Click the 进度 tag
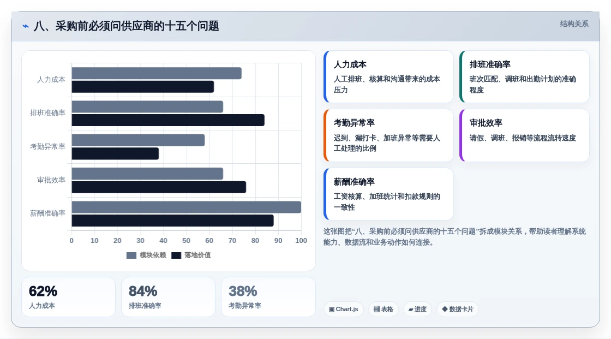Image resolution: width=611 pixels, height=339 pixels. (x=417, y=310)
